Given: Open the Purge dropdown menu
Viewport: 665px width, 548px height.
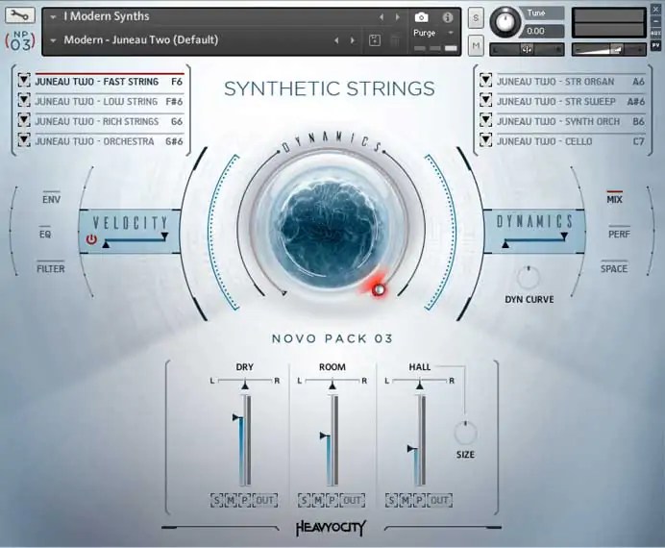Looking at the screenshot, I should (451, 33).
